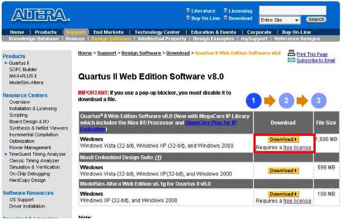Click the bullet icon next to Buy On-Line
343x222 pixels.
coord(188,18)
